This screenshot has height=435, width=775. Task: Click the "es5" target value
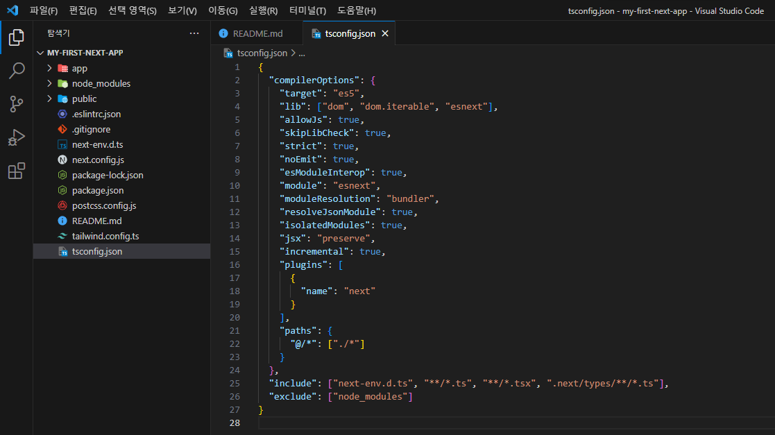[346, 94]
